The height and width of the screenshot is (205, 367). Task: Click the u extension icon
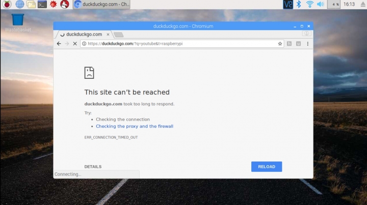pyautogui.click(x=298, y=44)
